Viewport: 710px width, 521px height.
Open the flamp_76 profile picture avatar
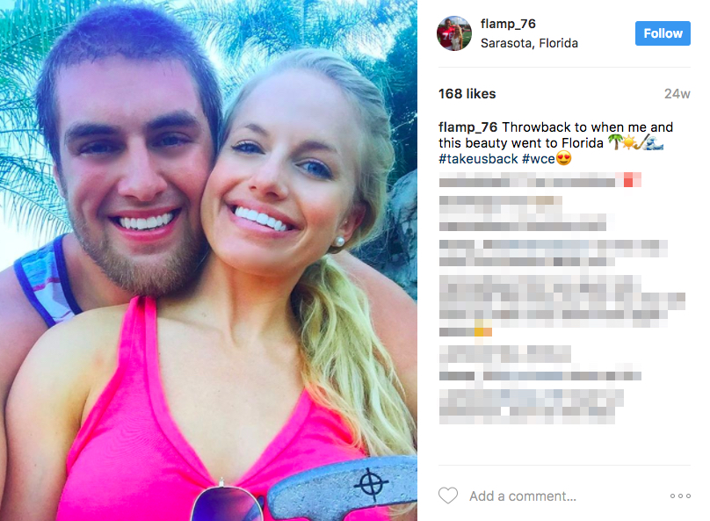click(x=453, y=33)
